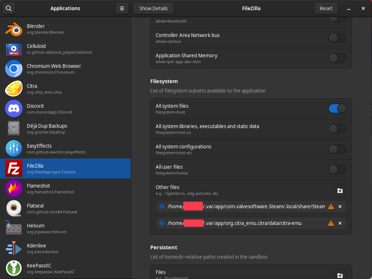Viewport: 372px width, 279px height.
Task: Disable All system files access
Action: 338,108
